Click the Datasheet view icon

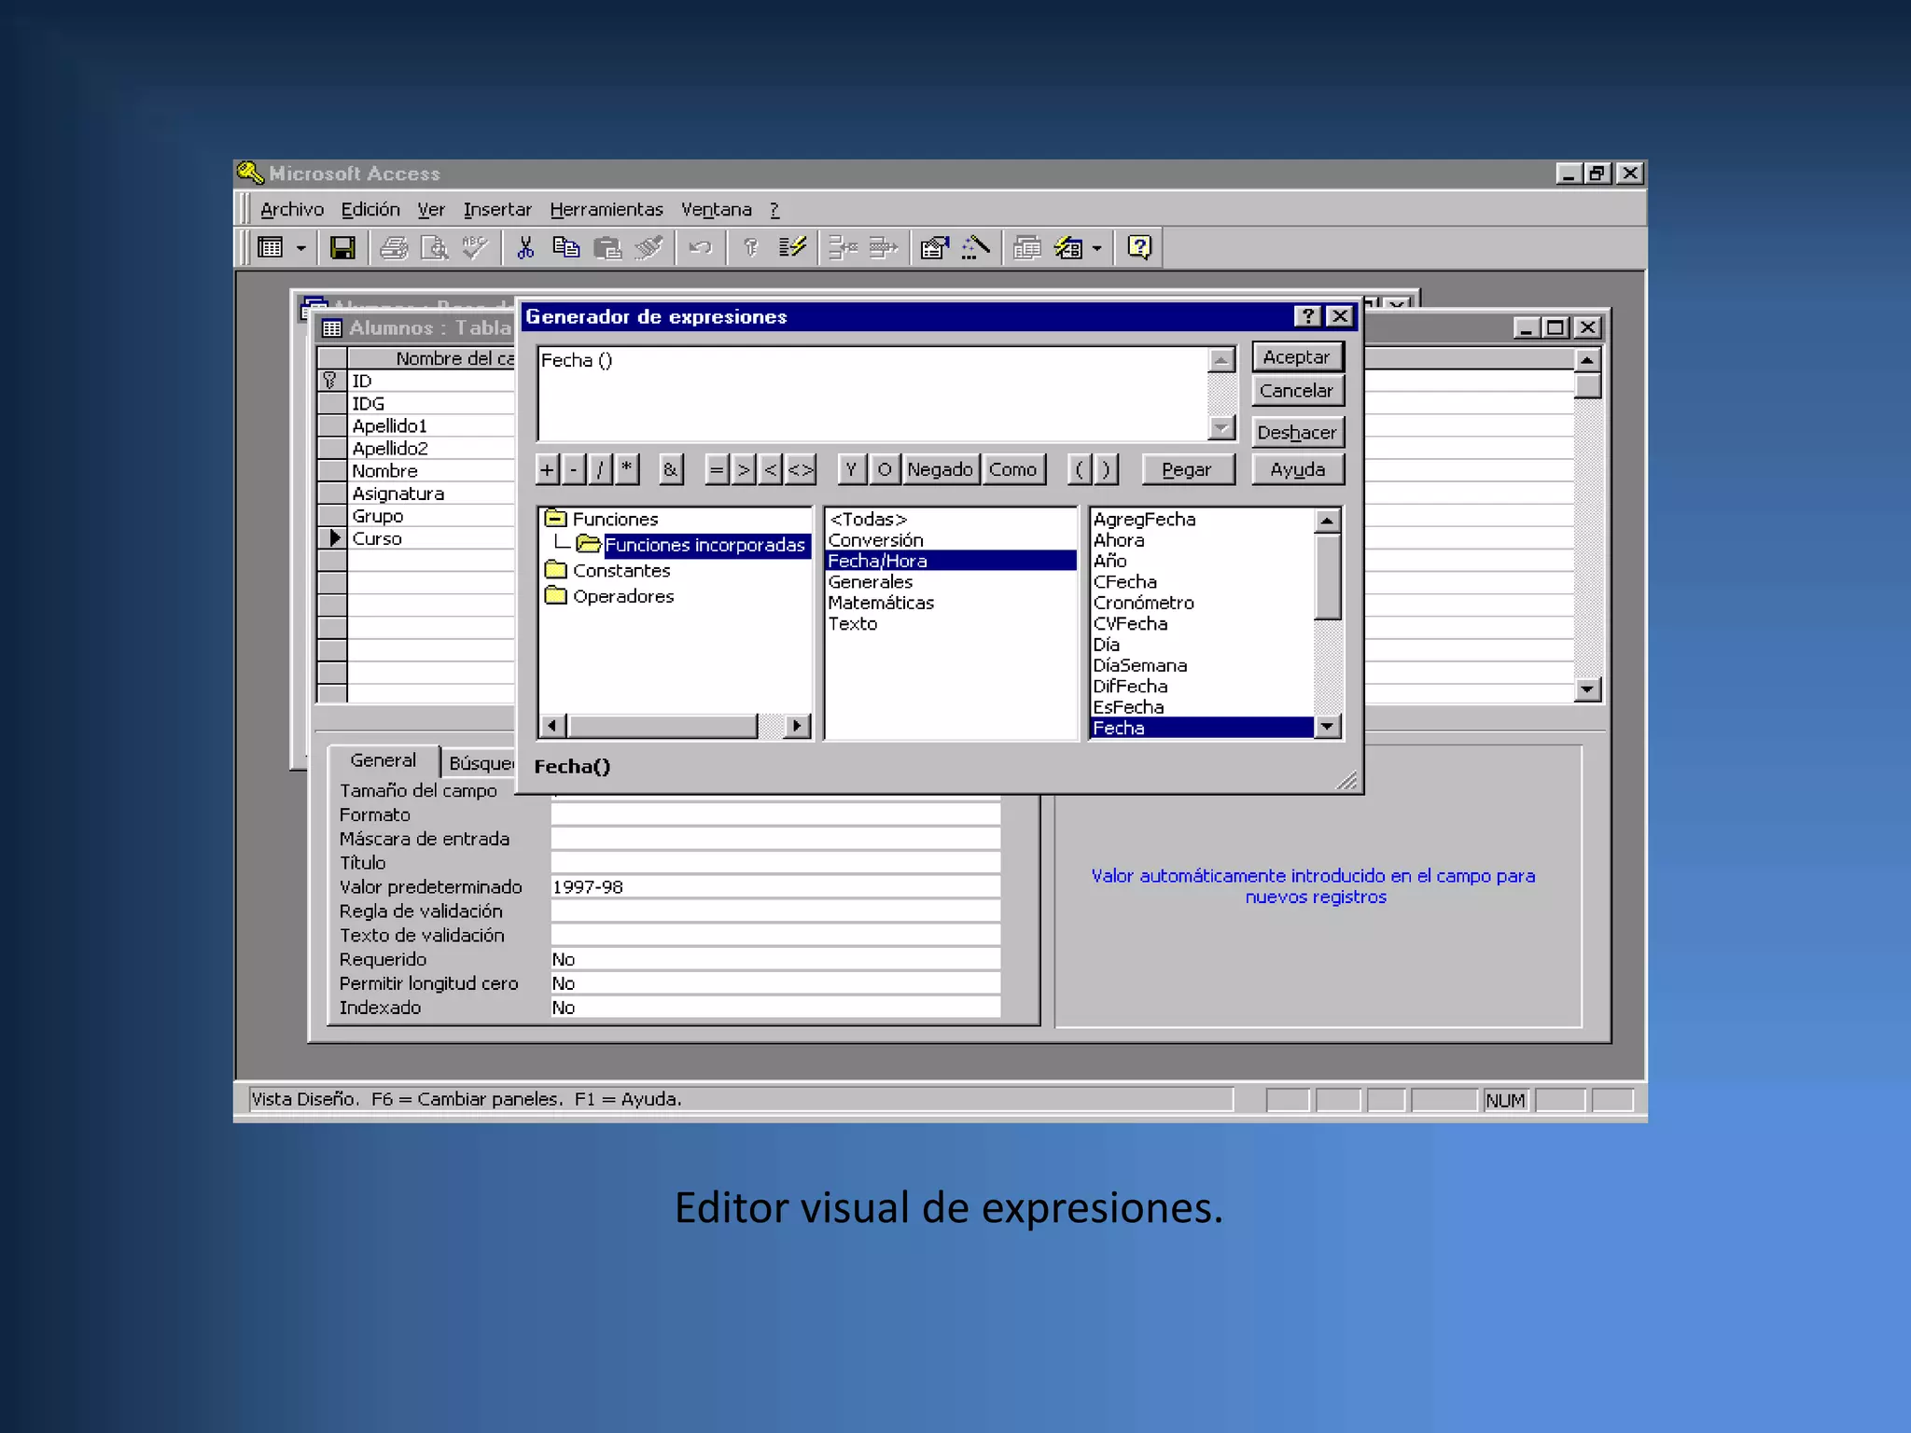tap(271, 248)
